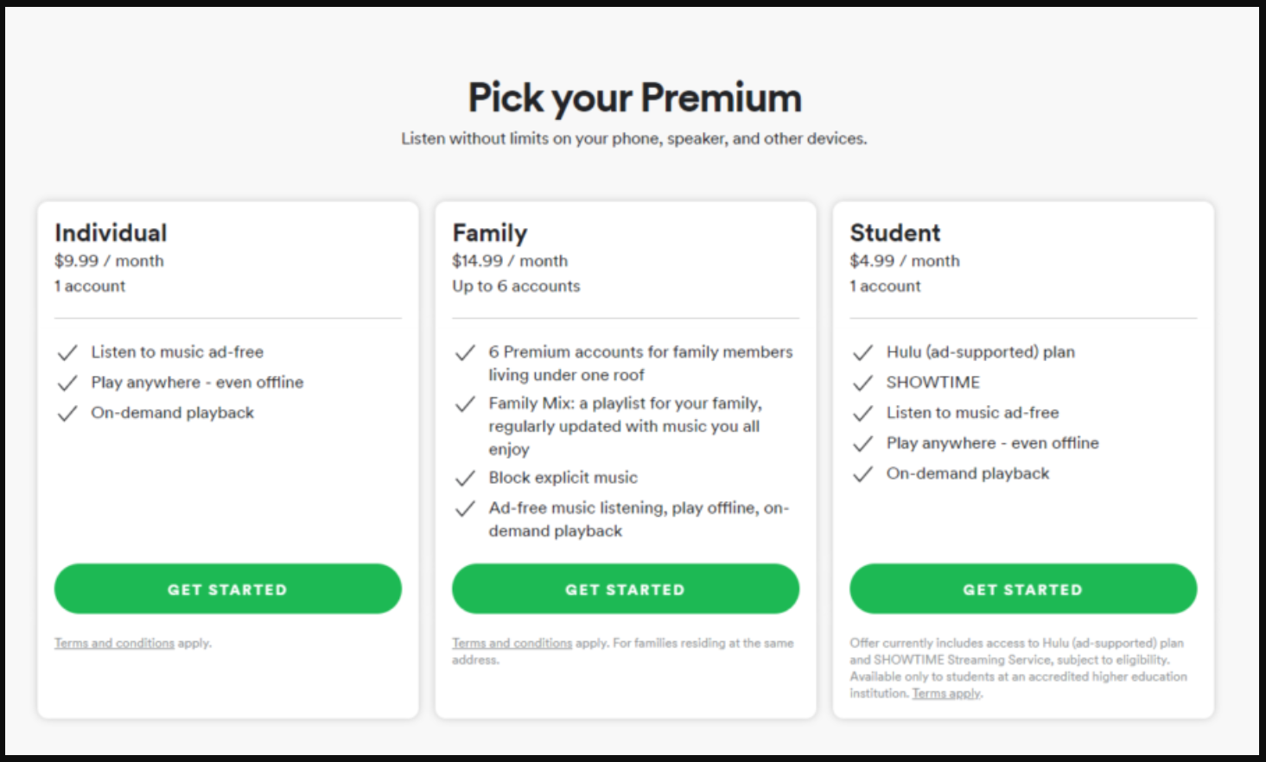Screen dimensions: 1266x762
Task: Click the checkmark beside 'Listen to music ad-free' under Individual
Action: [67, 352]
